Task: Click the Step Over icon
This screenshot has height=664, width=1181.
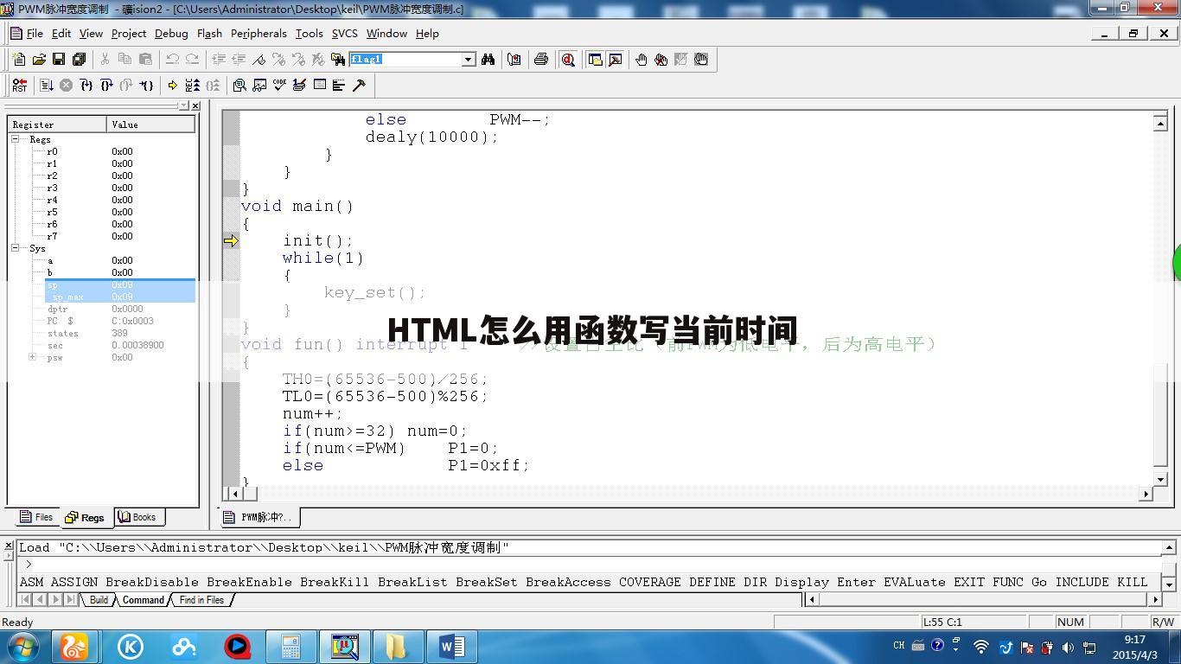Action: 106,85
